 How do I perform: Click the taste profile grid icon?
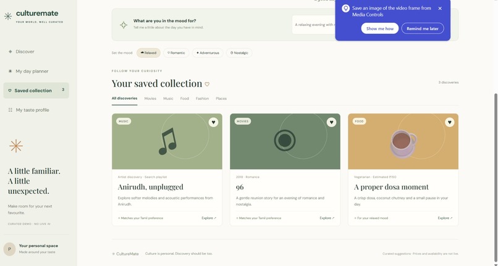tap(10, 110)
